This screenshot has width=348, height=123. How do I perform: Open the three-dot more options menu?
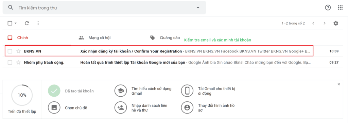point(38,23)
